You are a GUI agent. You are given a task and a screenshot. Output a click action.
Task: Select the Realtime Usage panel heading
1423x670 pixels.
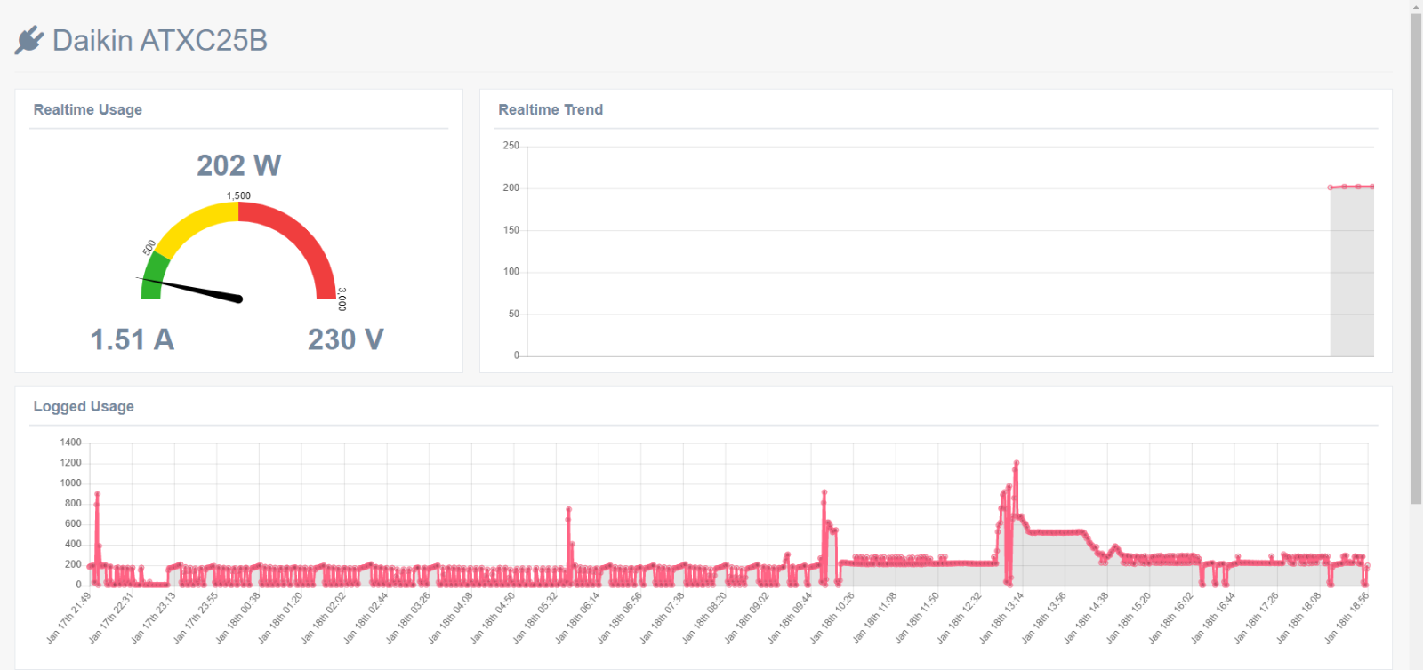[88, 109]
